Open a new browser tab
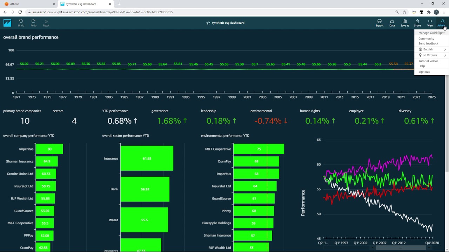Screen dimensions: 449x252 tap(119, 4)
